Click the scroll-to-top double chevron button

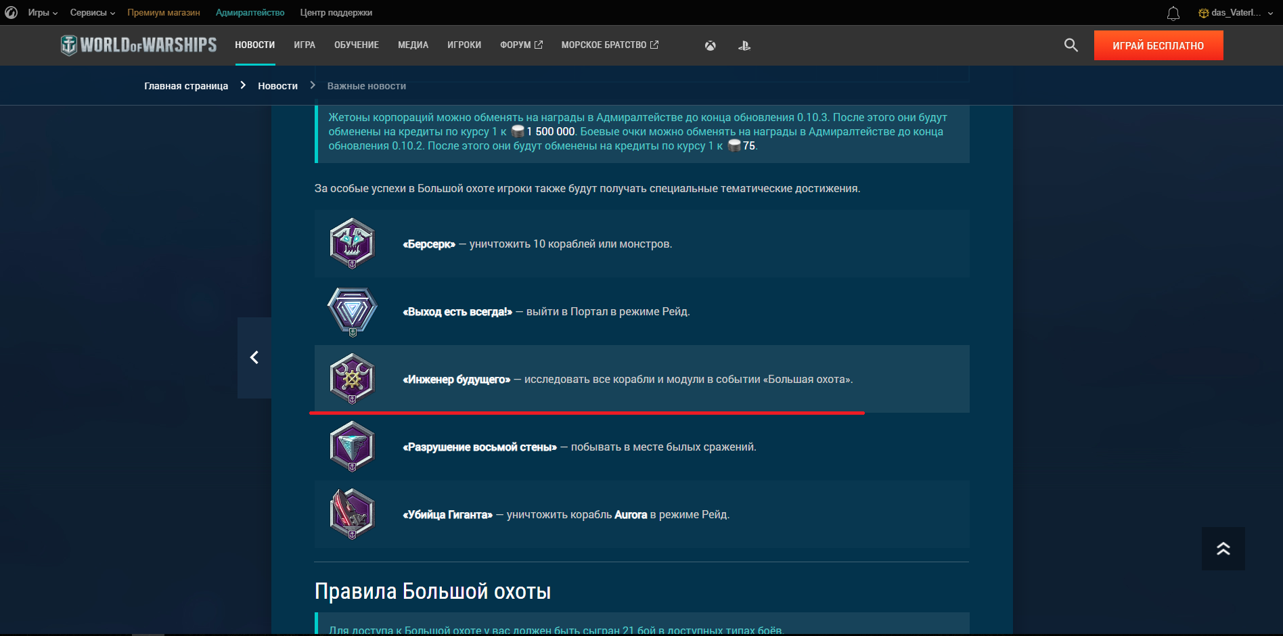coord(1223,549)
